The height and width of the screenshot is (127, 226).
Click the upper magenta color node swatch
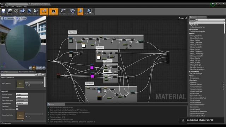(92, 68)
